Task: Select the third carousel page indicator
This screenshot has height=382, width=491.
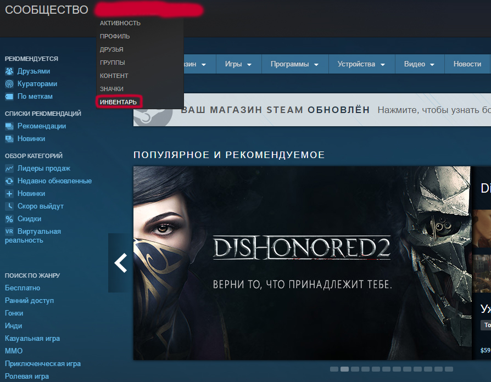Action: point(355,369)
